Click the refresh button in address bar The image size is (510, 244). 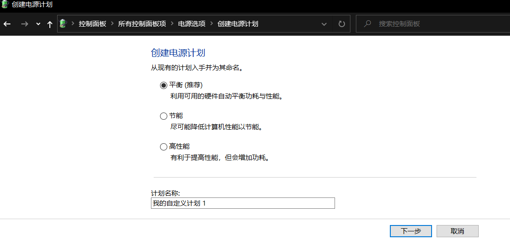341,24
